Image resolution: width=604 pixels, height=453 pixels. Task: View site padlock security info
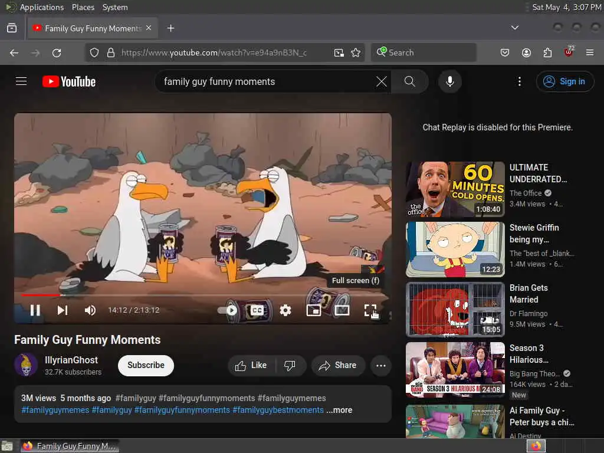coord(110,52)
